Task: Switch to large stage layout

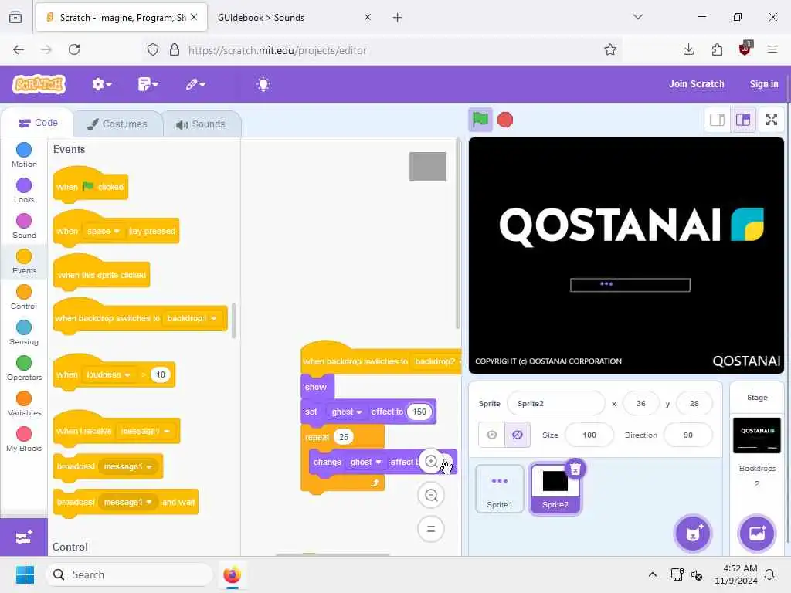Action: [x=742, y=120]
